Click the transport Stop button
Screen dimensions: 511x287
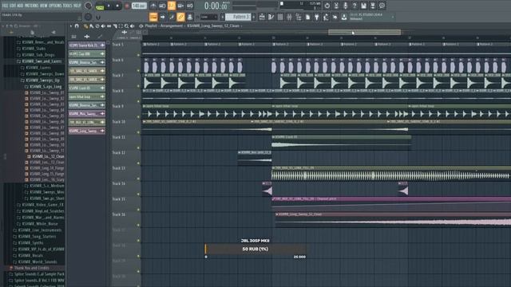[117, 6]
